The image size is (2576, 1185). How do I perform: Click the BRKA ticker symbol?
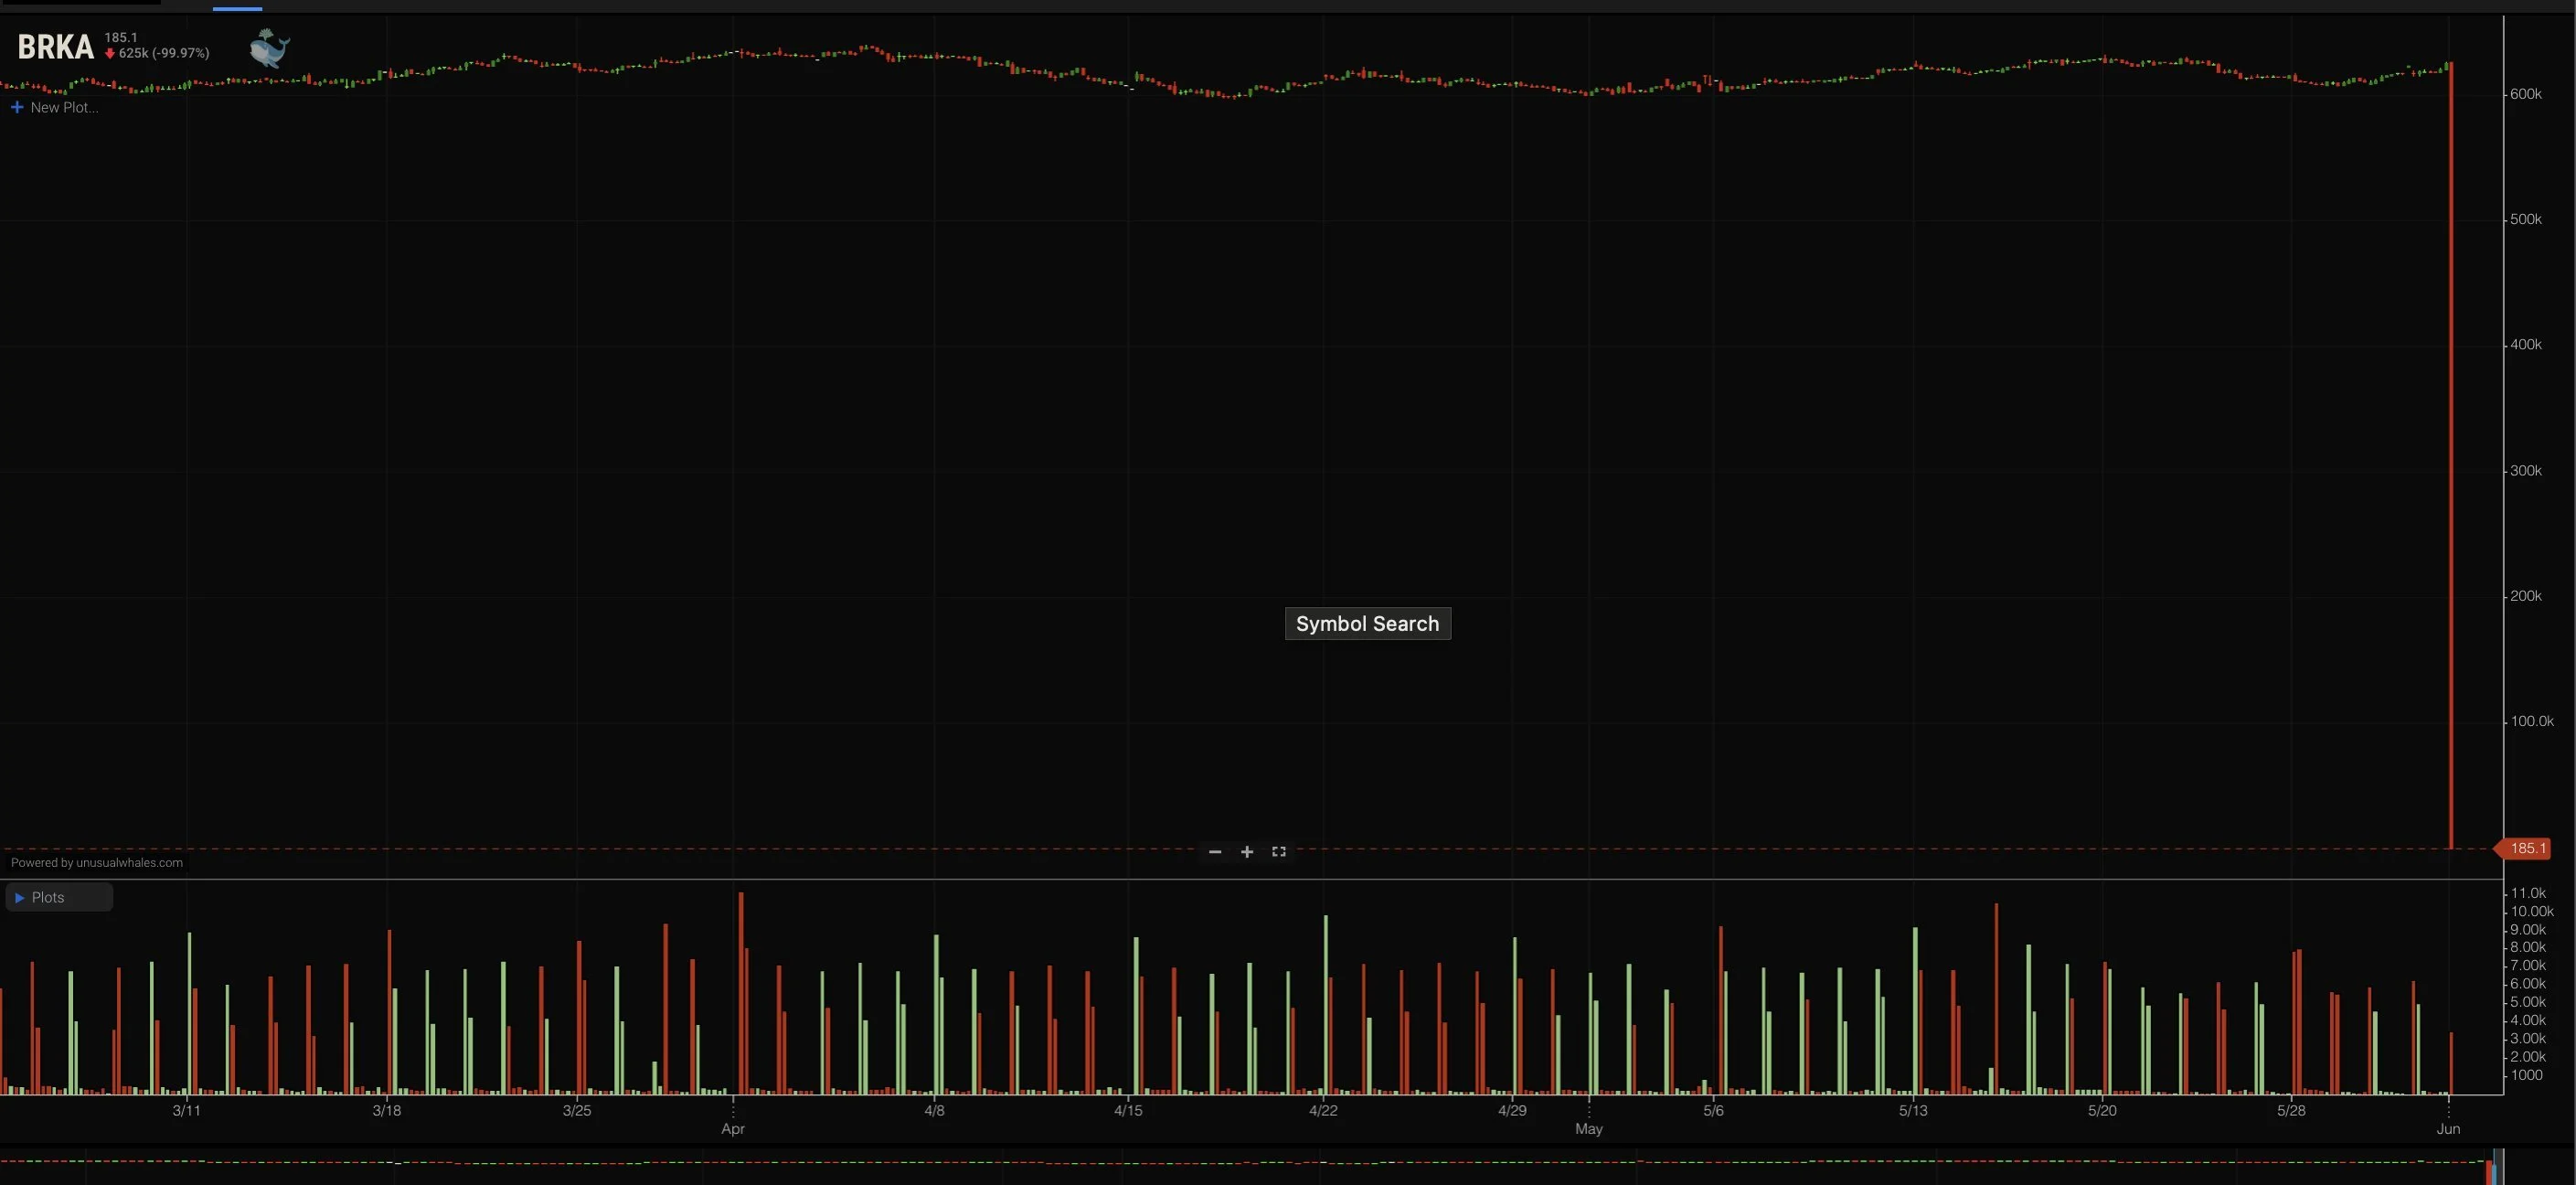pyautogui.click(x=56, y=46)
